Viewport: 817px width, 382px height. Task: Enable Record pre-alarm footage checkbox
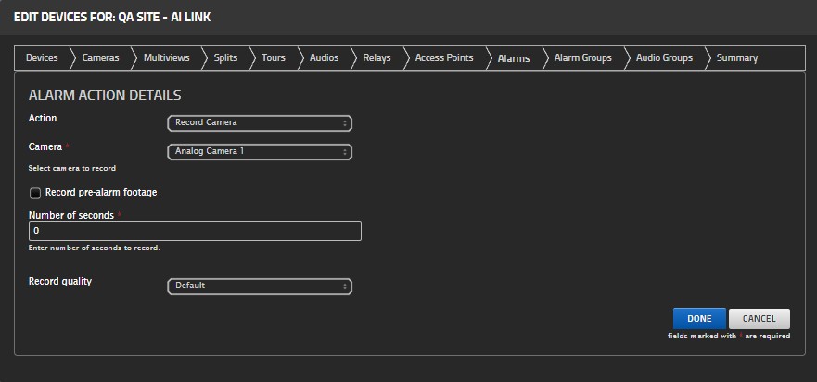click(x=35, y=194)
